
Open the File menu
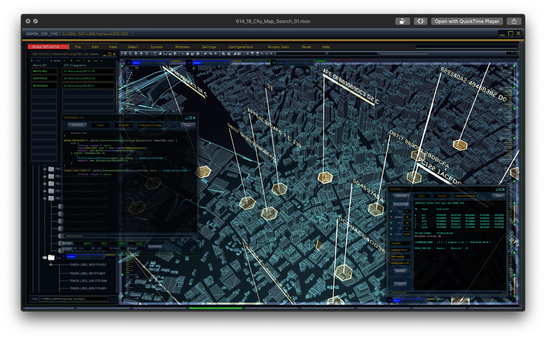tap(78, 47)
